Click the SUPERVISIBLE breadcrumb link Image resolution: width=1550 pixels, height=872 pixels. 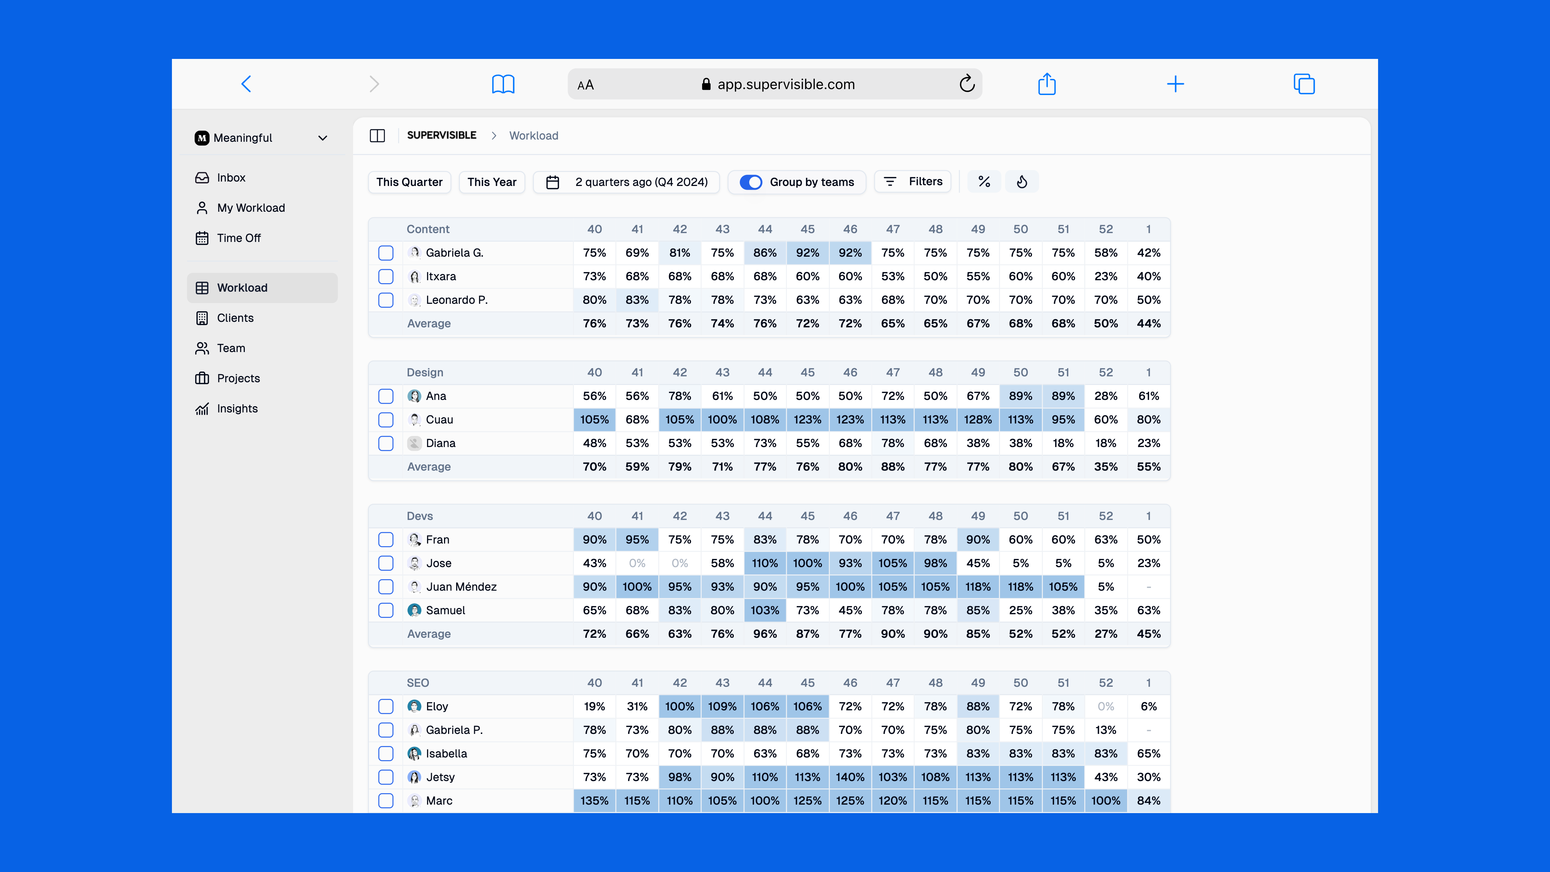pos(441,136)
